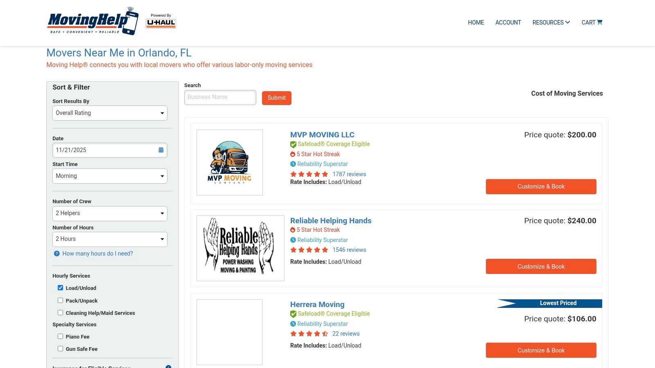Open the Sort Results By dropdown
The width and height of the screenshot is (655, 368).
click(x=110, y=113)
